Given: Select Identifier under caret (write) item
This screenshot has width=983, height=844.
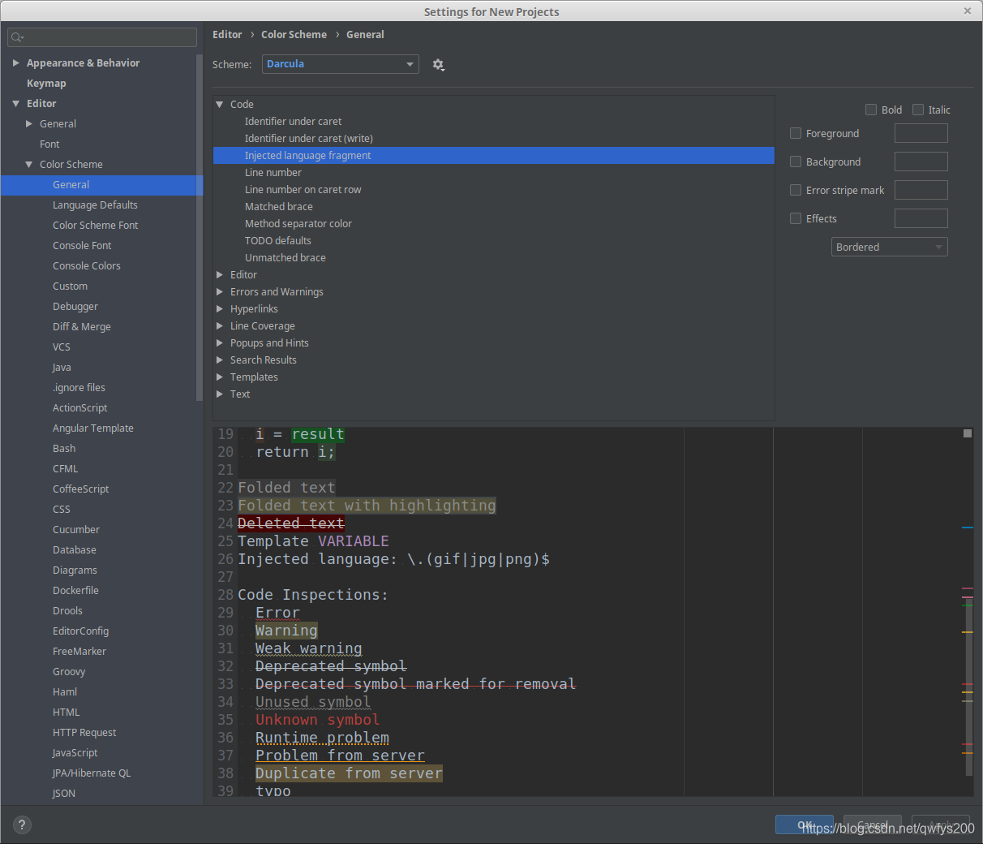Looking at the screenshot, I should point(309,139).
